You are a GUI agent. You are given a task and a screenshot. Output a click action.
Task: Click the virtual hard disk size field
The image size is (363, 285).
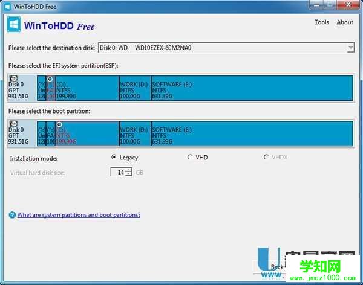(118, 172)
